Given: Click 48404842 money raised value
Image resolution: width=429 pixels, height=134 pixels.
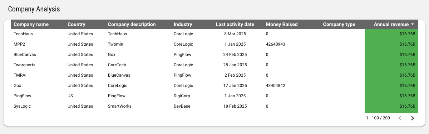Looking at the screenshot, I should tap(275, 86).
